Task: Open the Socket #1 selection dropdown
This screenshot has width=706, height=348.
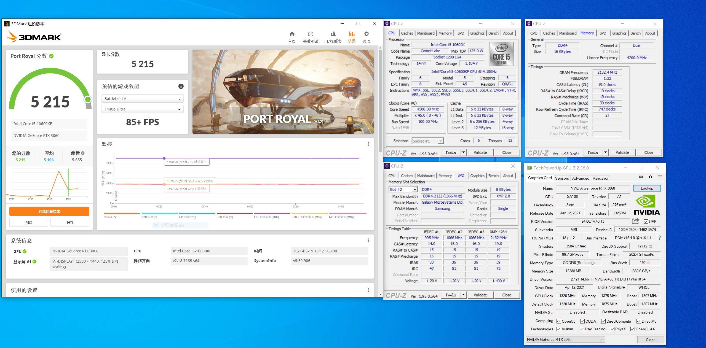Action: pos(427,141)
